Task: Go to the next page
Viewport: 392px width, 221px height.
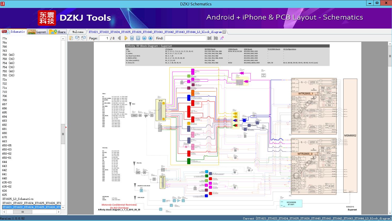Action: 126,38
